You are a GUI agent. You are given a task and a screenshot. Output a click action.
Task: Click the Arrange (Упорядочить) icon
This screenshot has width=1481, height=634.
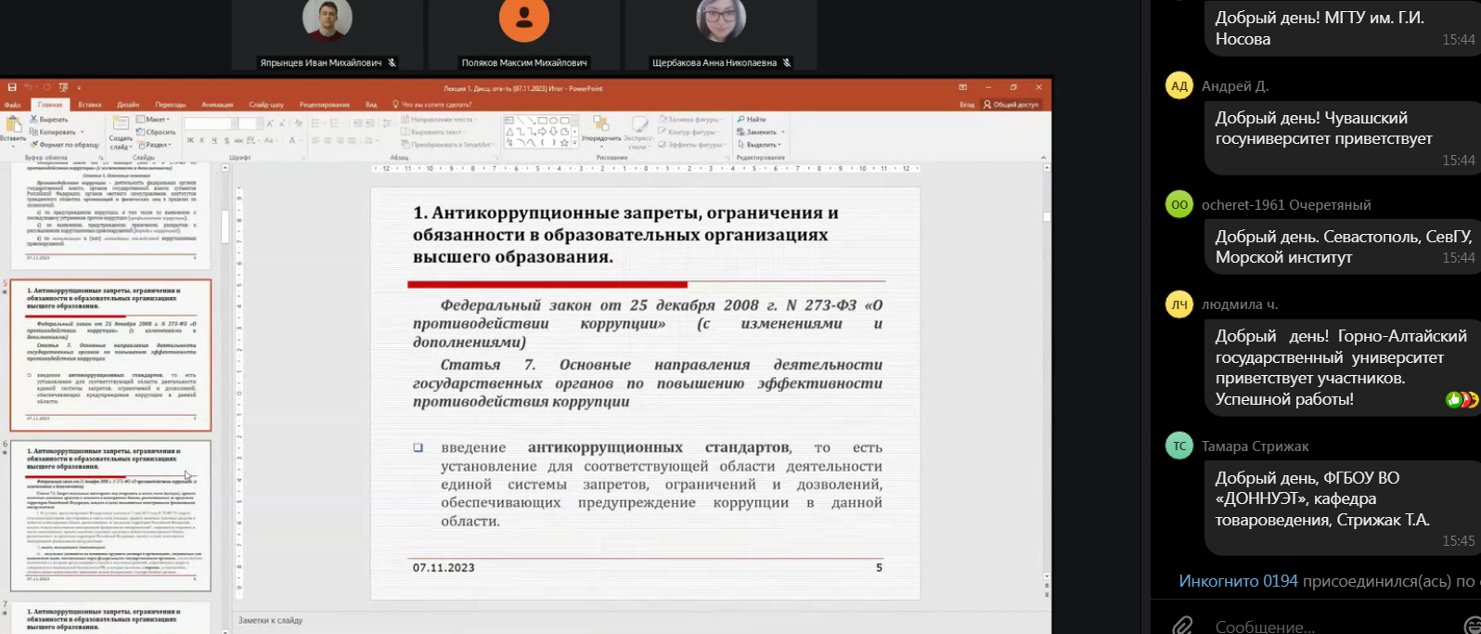600,125
